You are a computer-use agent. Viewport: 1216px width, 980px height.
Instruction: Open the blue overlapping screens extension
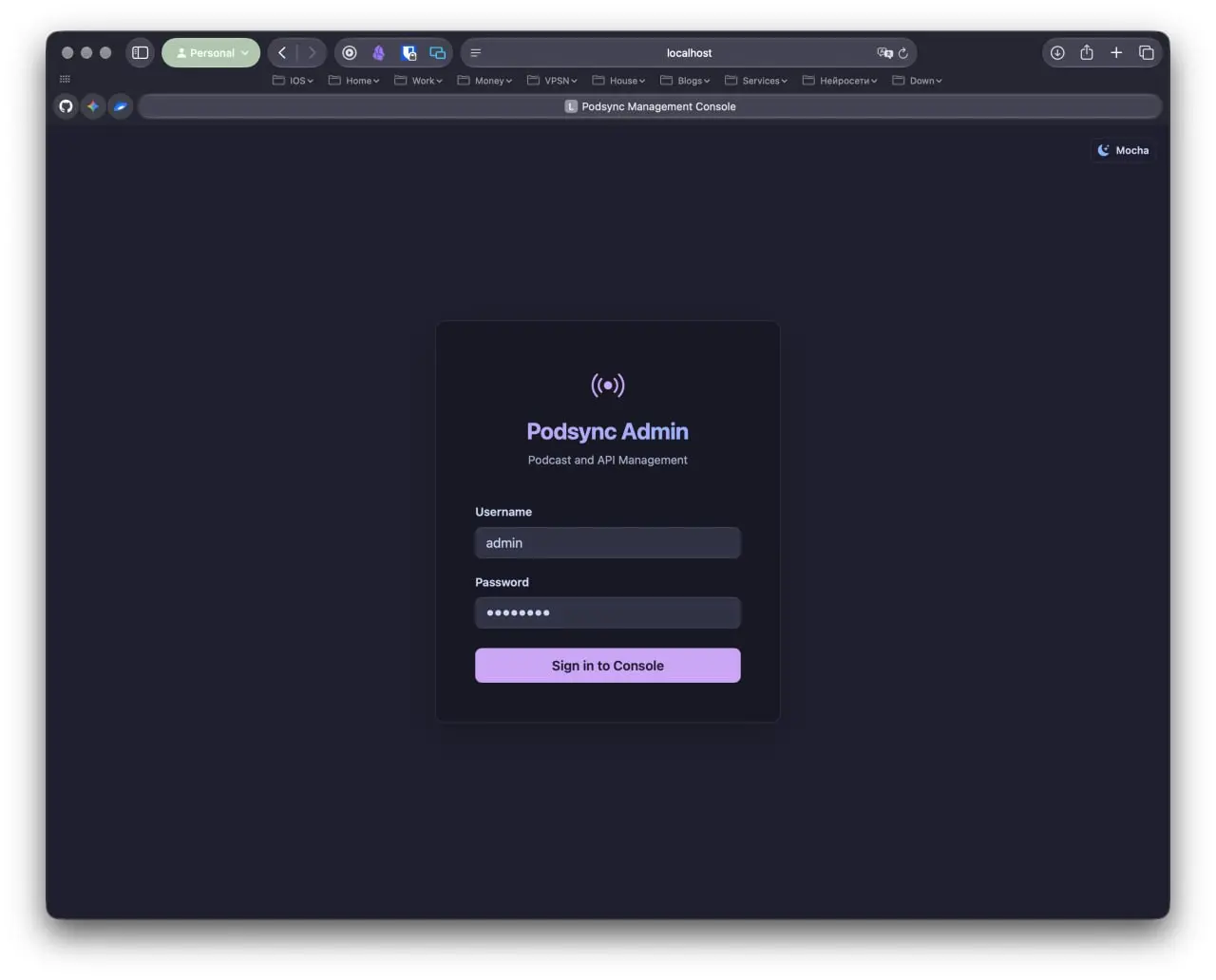point(438,53)
